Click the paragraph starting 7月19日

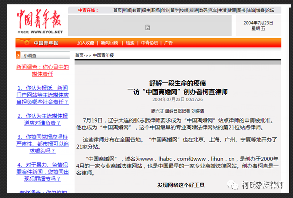point(175,124)
